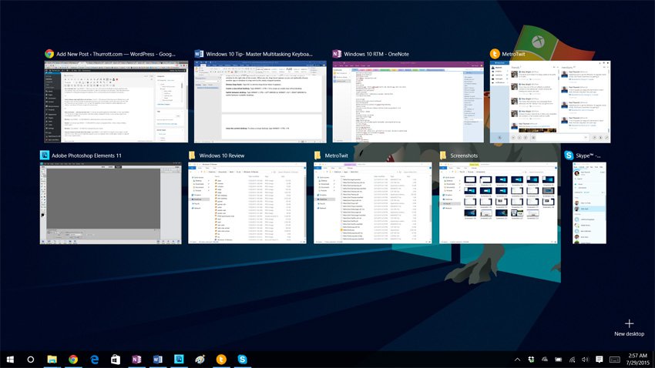Launch Google Chrome from the taskbar

pyautogui.click(x=73, y=360)
